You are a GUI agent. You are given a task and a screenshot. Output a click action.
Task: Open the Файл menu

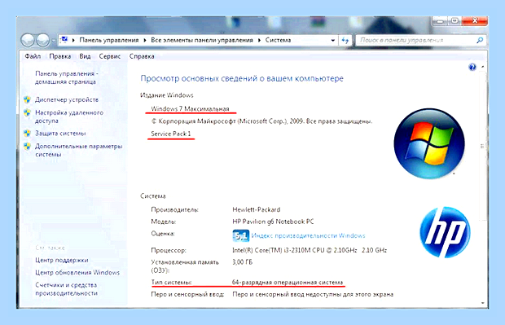33,56
